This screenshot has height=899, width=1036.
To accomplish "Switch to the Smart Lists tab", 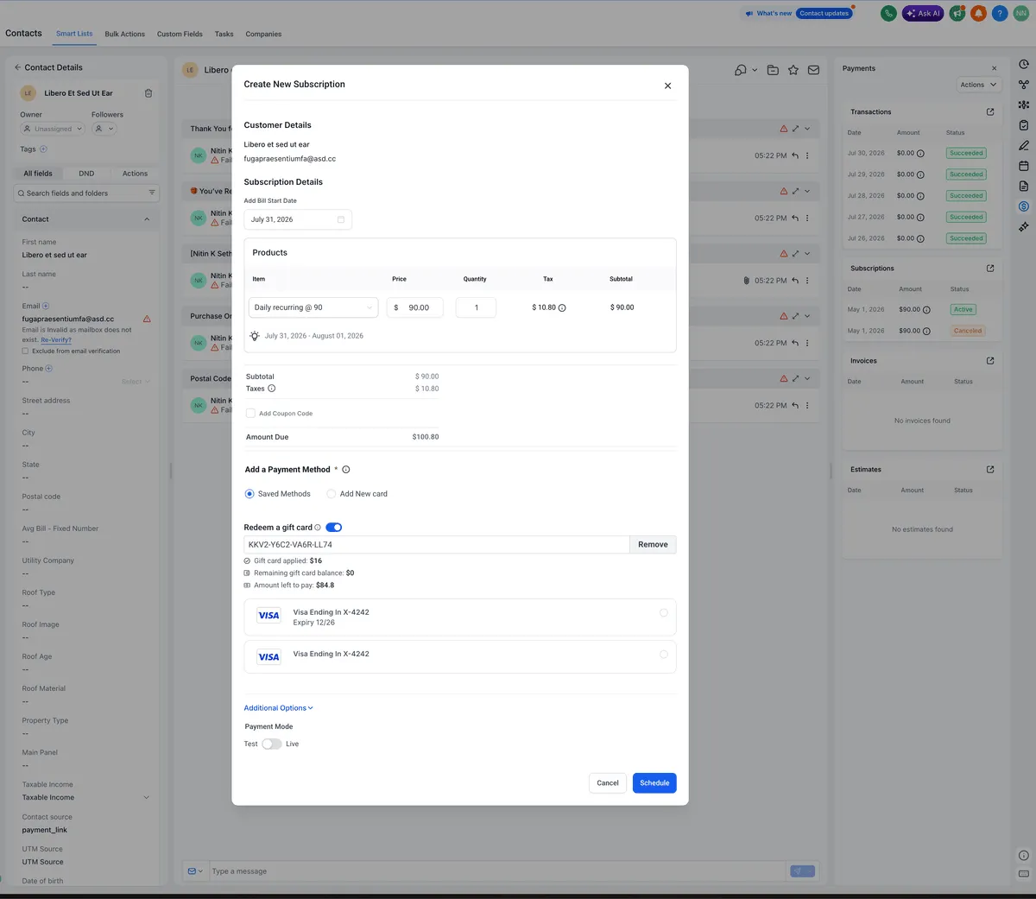I will click(74, 34).
